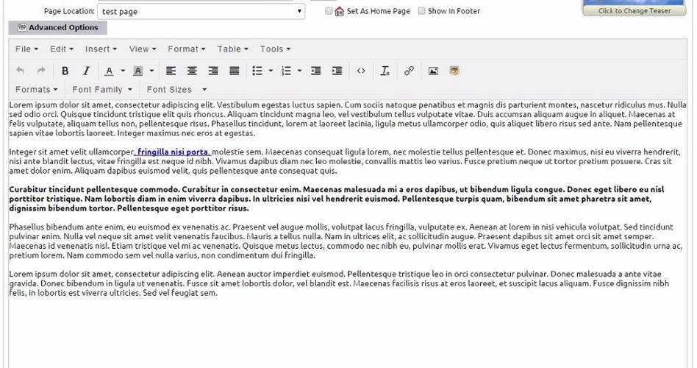The width and height of the screenshot is (697, 368).
Task: Toggle italic formatting
Action: 86,71
